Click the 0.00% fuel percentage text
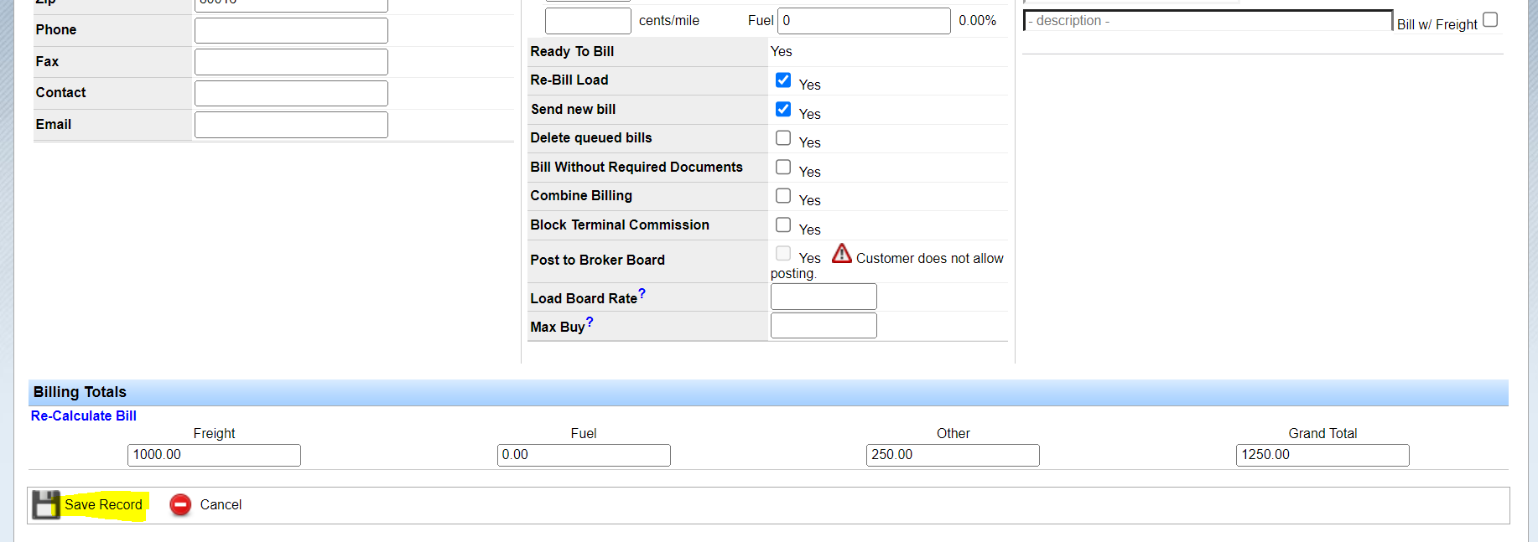The width and height of the screenshot is (1538, 542). 978,21
